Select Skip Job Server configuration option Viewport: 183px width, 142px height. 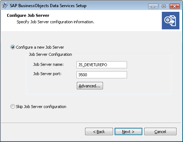click(x=13, y=107)
